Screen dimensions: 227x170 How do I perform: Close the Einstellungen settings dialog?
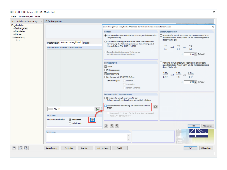click(x=213, y=27)
